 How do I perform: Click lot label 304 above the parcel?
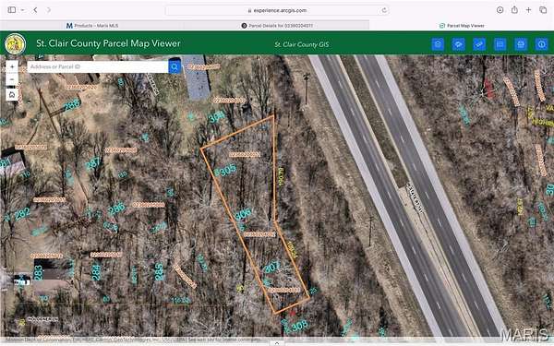[x=217, y=117]
